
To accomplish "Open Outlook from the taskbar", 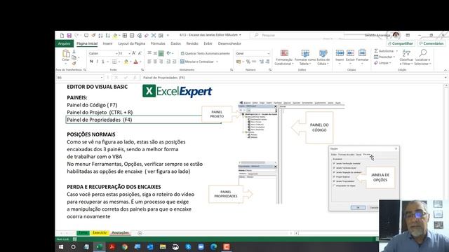I will point(150,247).
